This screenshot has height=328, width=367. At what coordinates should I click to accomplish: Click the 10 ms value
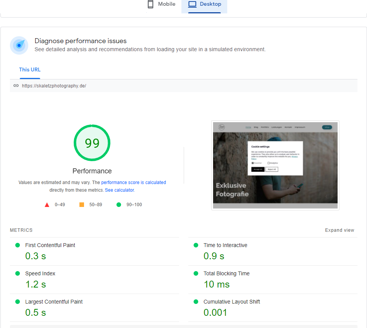tap(217, 284)
